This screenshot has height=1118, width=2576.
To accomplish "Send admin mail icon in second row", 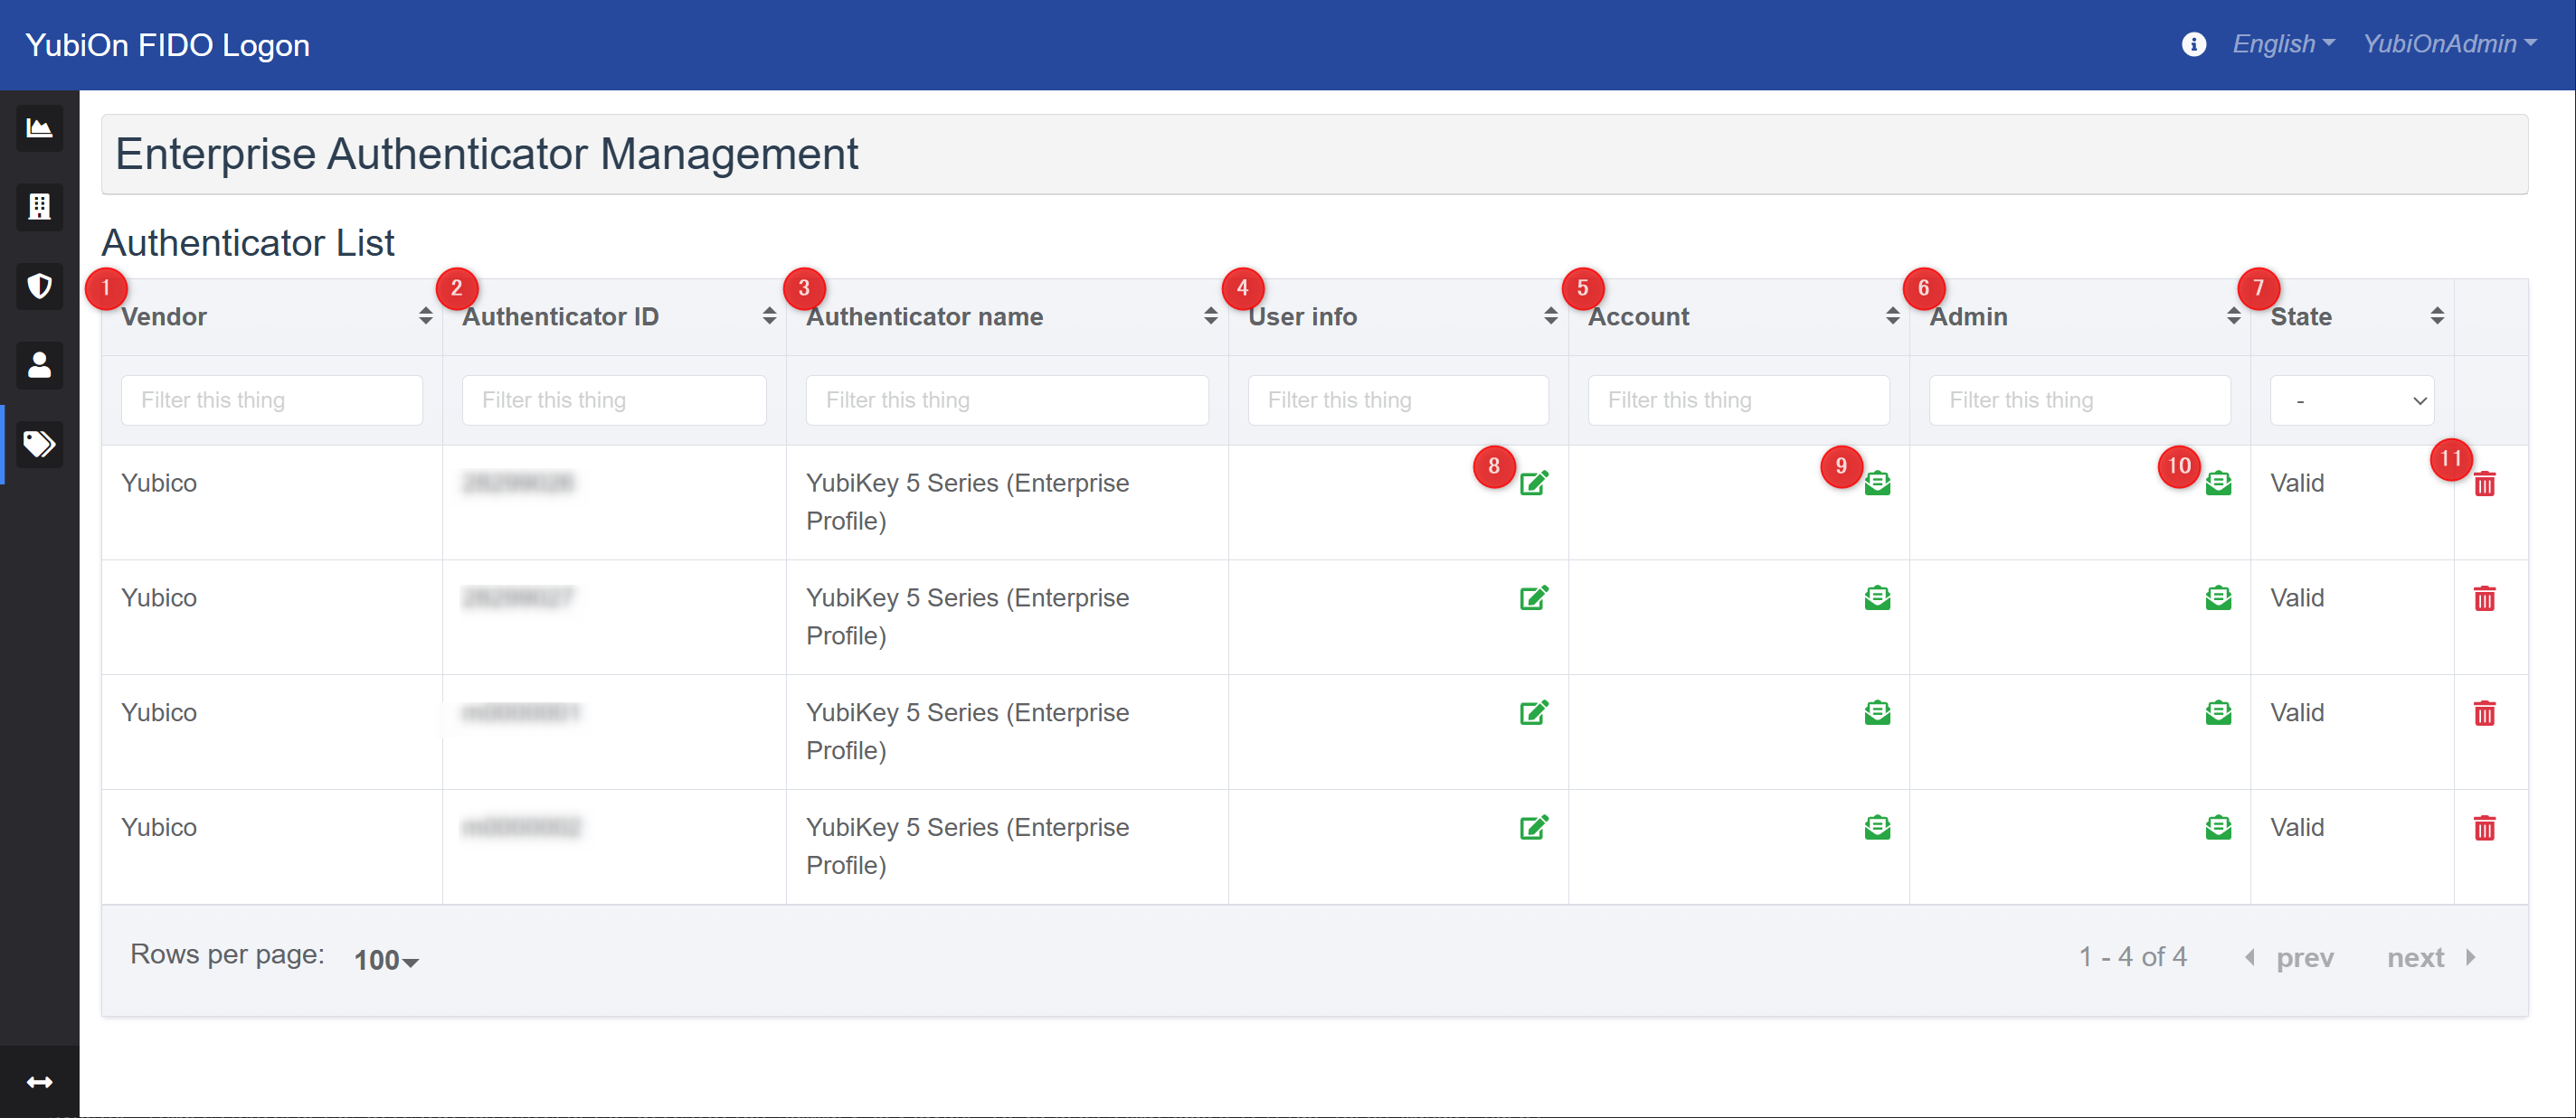I will point(2218,597).
